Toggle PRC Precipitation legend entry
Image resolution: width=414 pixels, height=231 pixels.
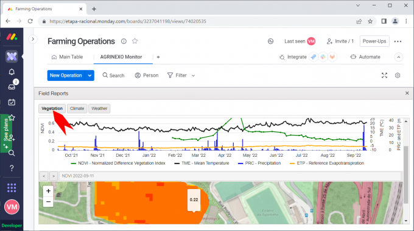pyautogui.click(x=259, y=164)
